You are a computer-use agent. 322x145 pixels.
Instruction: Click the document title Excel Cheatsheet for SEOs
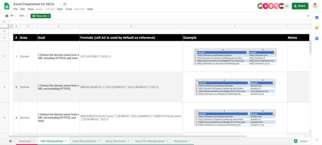(x=34, y=4)
